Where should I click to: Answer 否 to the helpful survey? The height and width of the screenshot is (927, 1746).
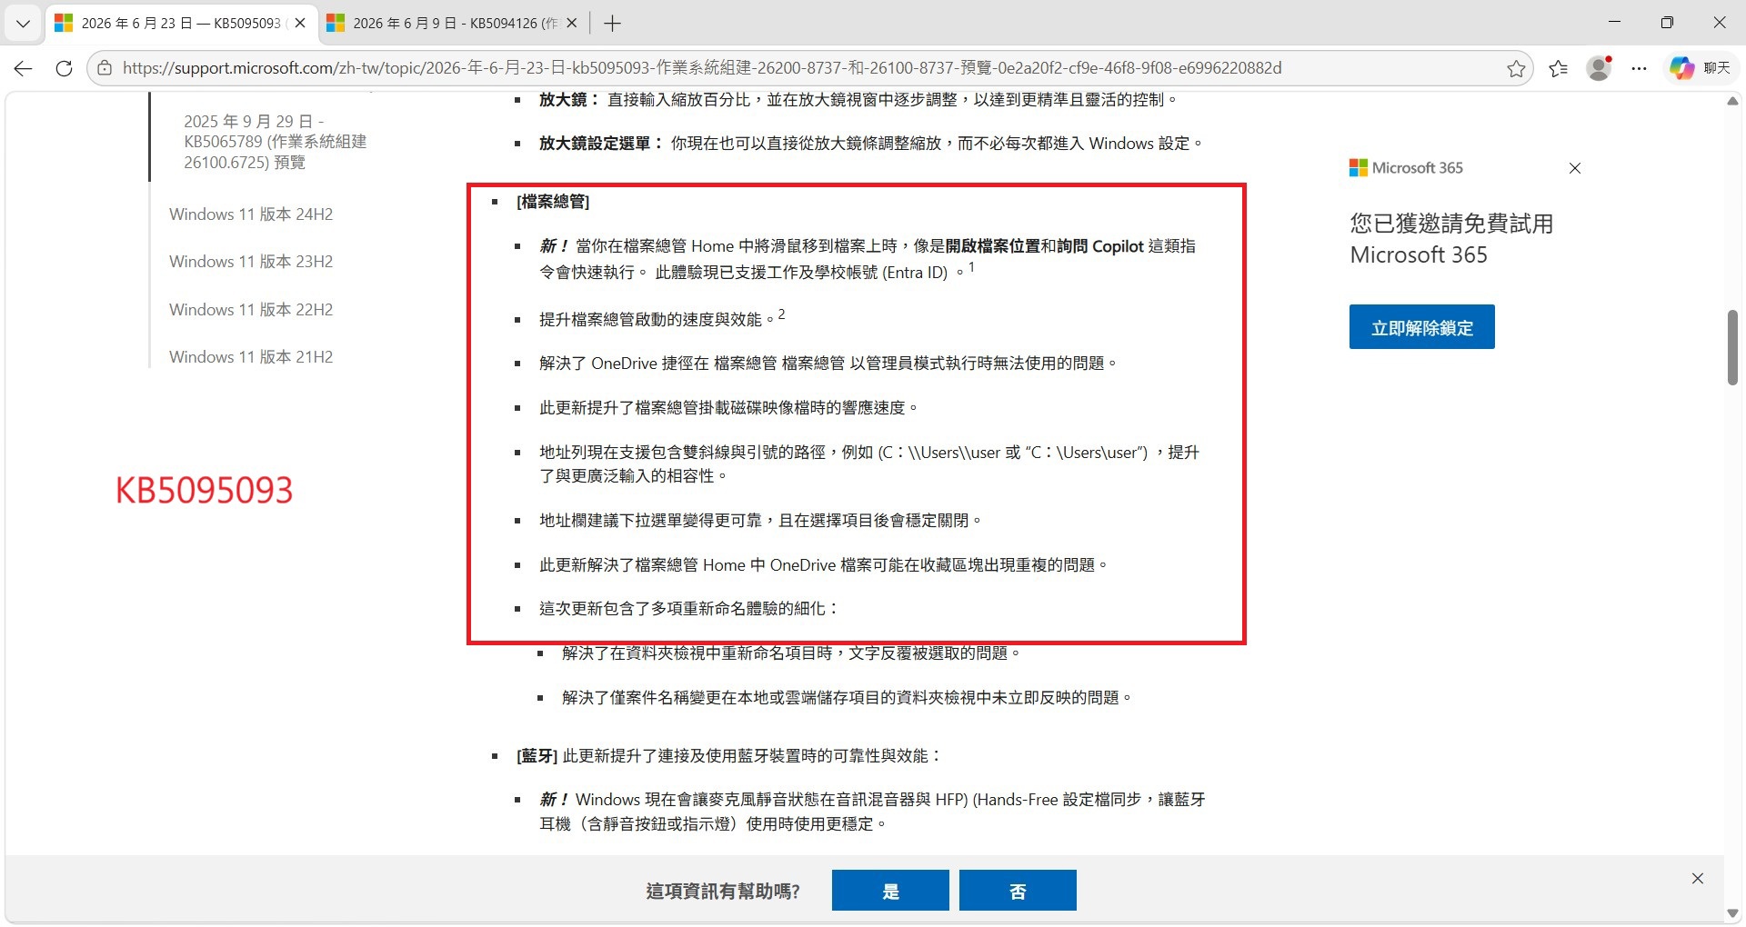(1018, 891)
